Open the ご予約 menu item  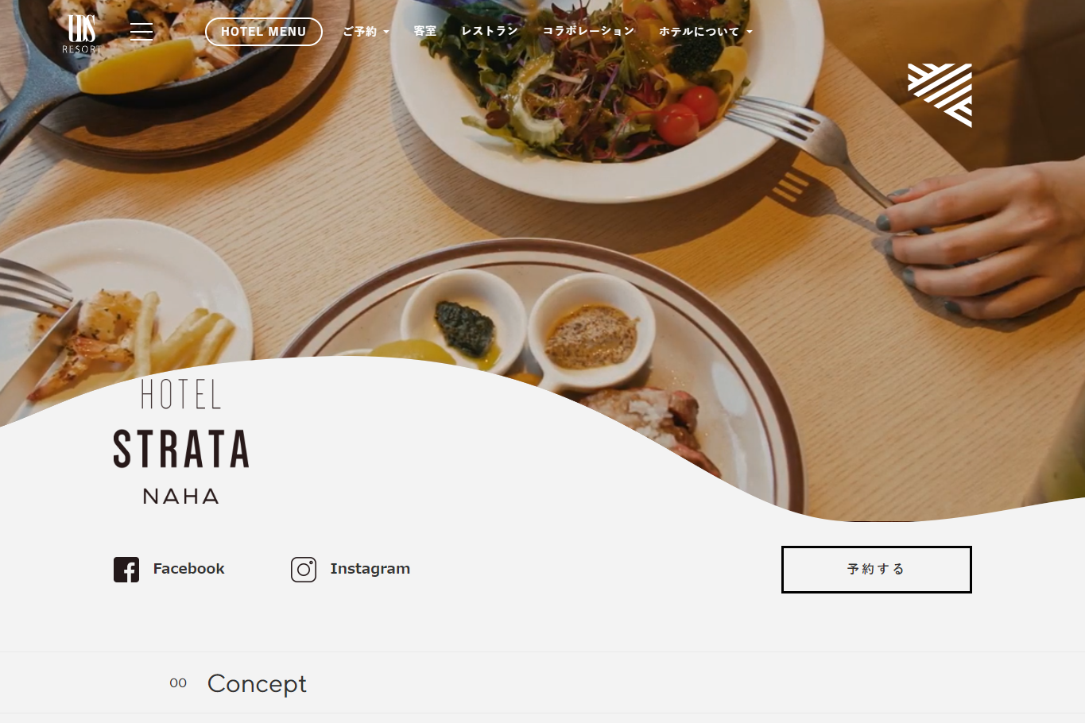coord(360,32)
